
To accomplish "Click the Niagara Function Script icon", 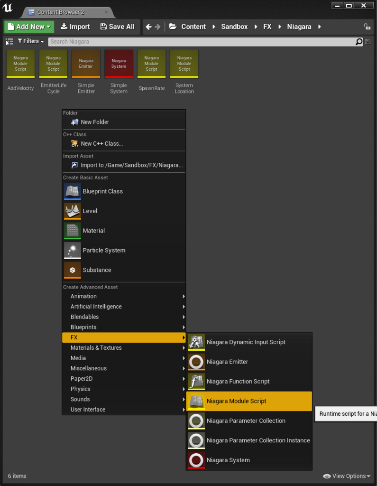I will [x=196, y=382].
